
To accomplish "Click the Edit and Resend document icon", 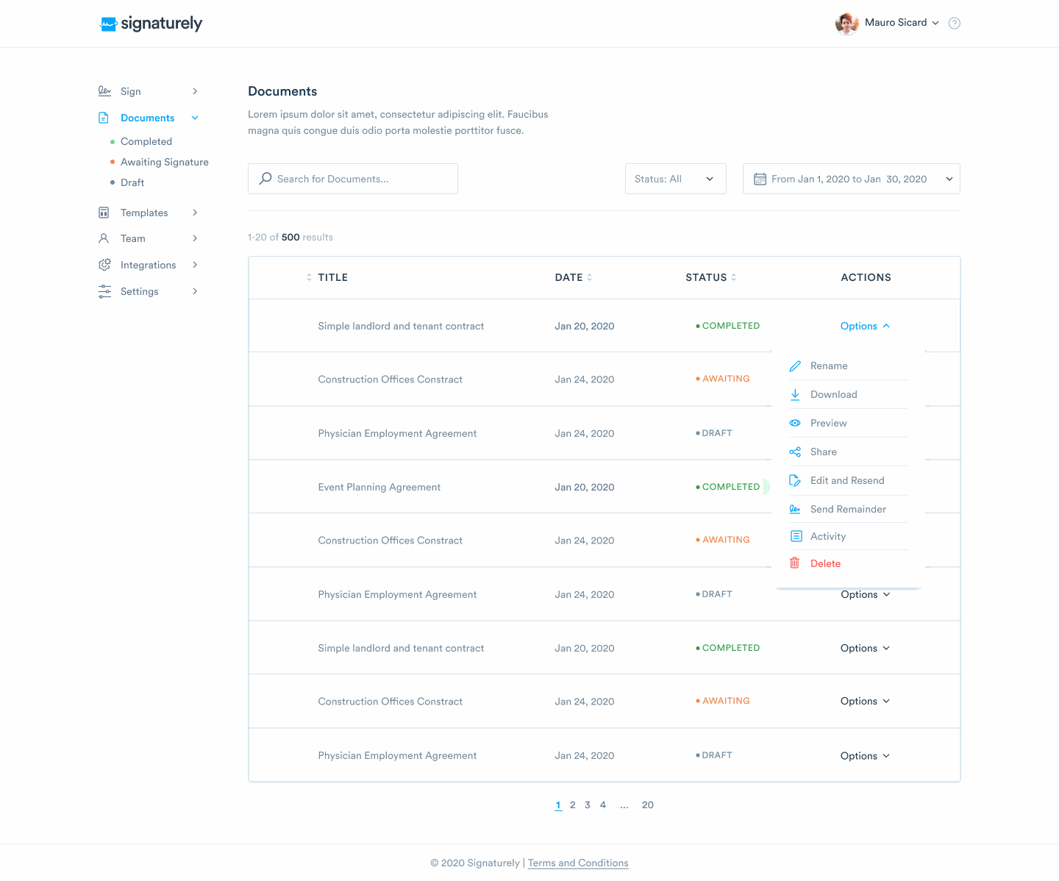I will [x=795, y=480].
